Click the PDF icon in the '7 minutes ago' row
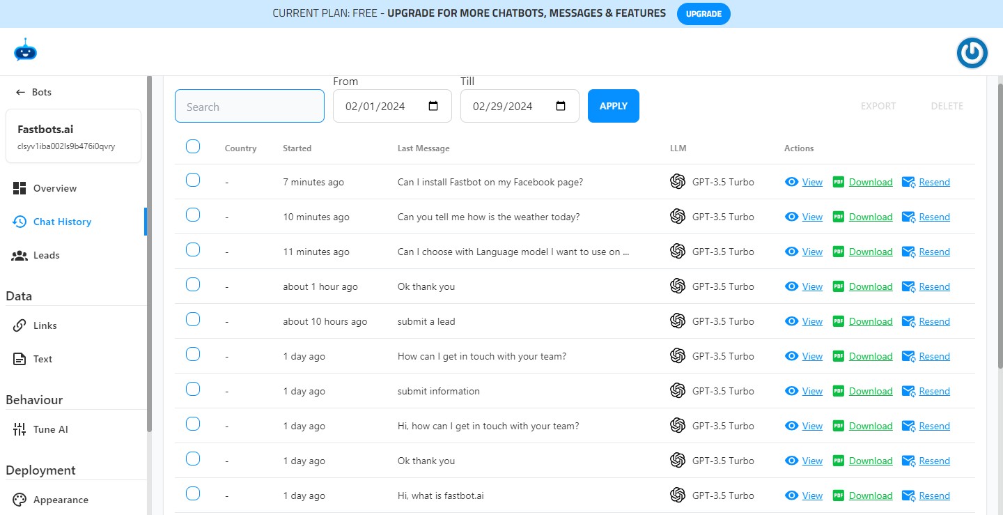This screenshot has height=515, width=1003. (x=839, y=182)
